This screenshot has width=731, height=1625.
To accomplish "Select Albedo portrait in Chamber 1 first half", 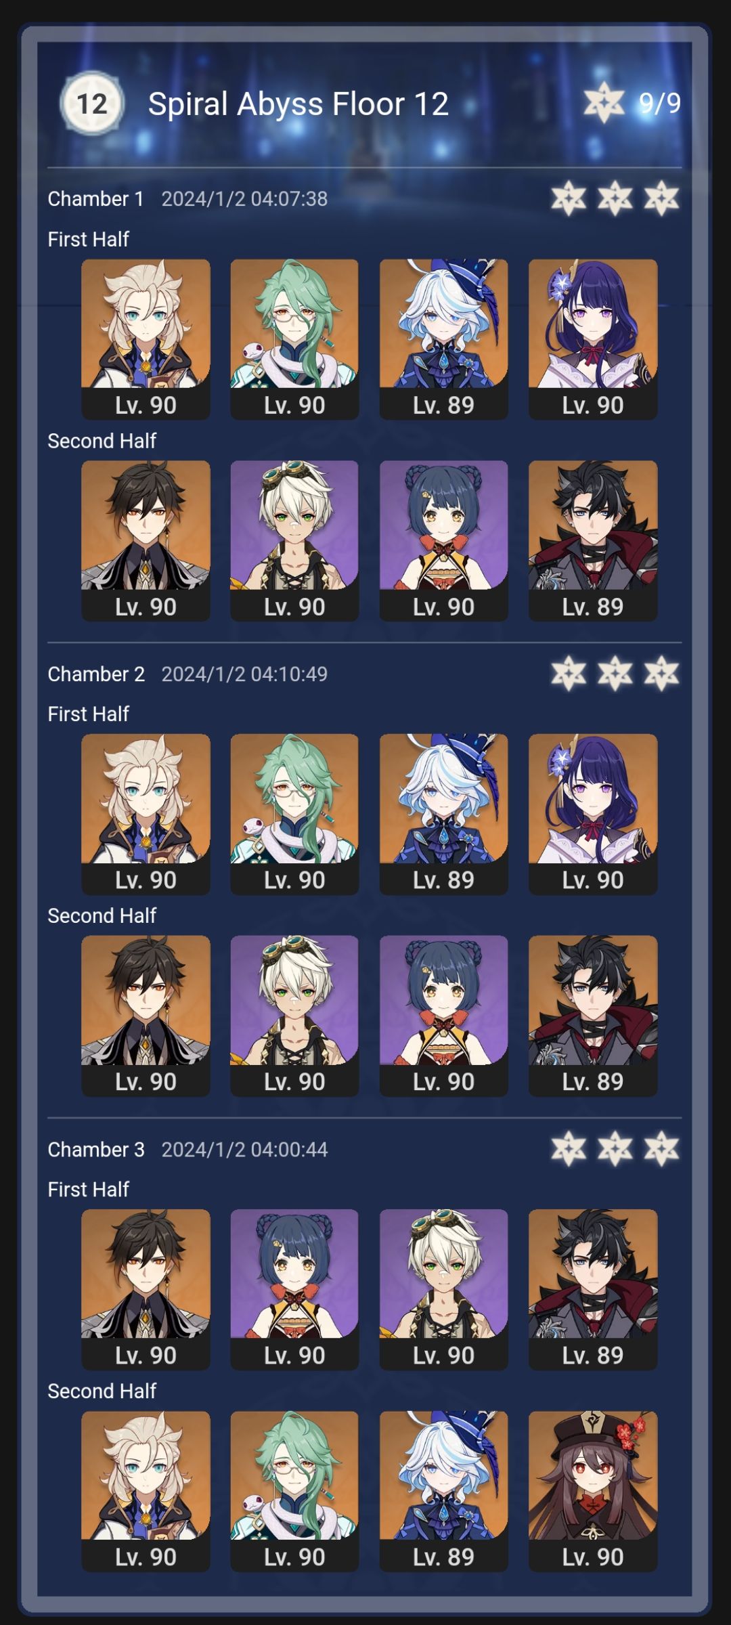I will [146, 339].
